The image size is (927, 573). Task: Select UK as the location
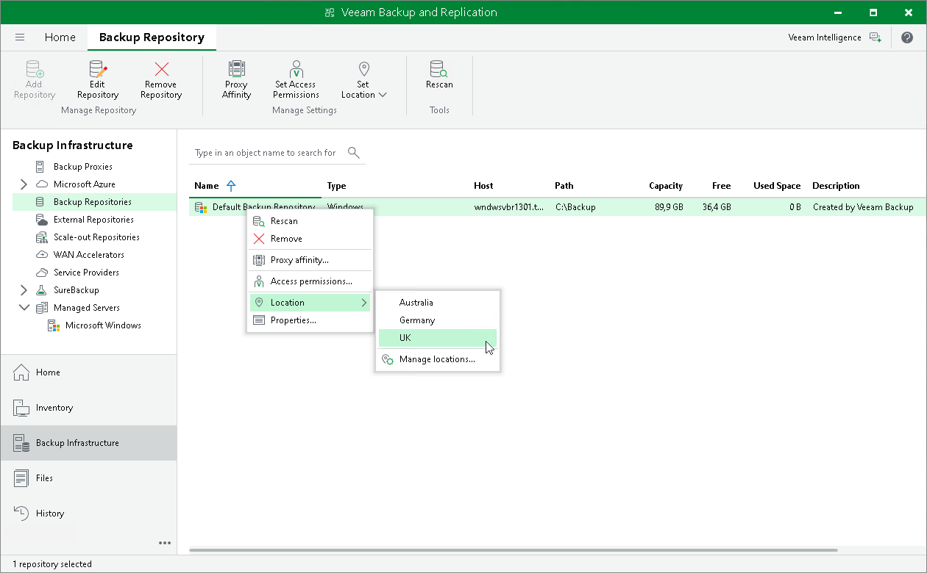point(438,338)
